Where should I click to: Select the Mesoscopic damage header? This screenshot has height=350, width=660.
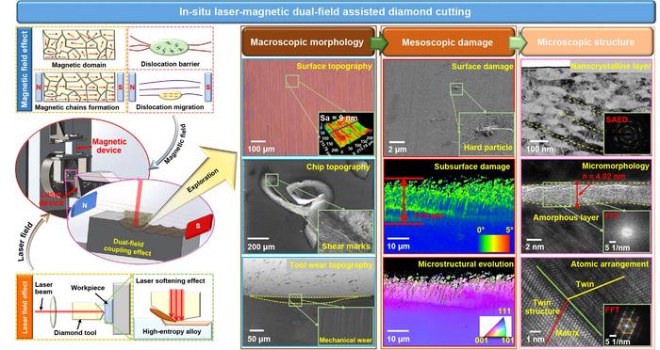coord(448,42)
